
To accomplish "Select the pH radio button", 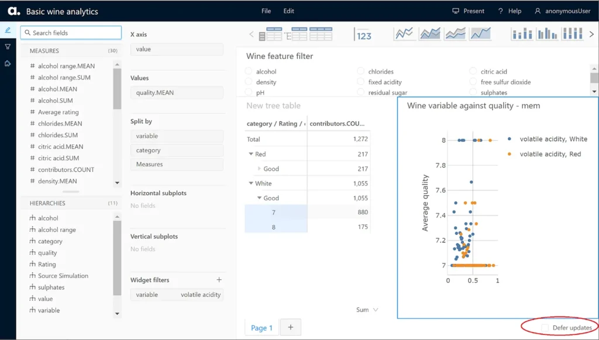I will (x=249, y=92).
